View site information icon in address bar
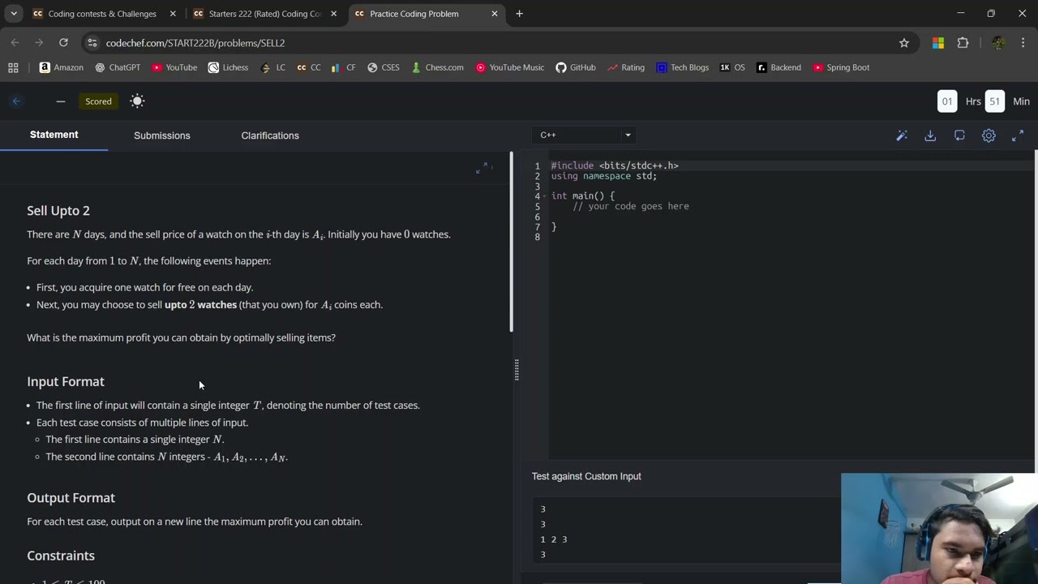This screenshot has height=584, width=1038. pyautogui.click(x=92, y=43)
